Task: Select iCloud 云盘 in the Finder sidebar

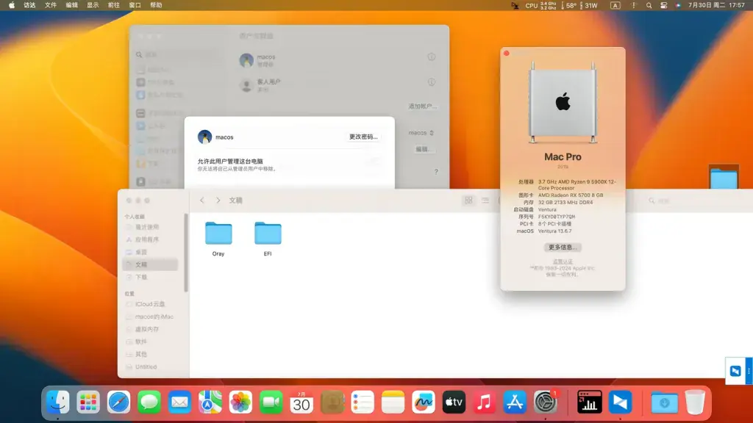Action: point(150,304)
